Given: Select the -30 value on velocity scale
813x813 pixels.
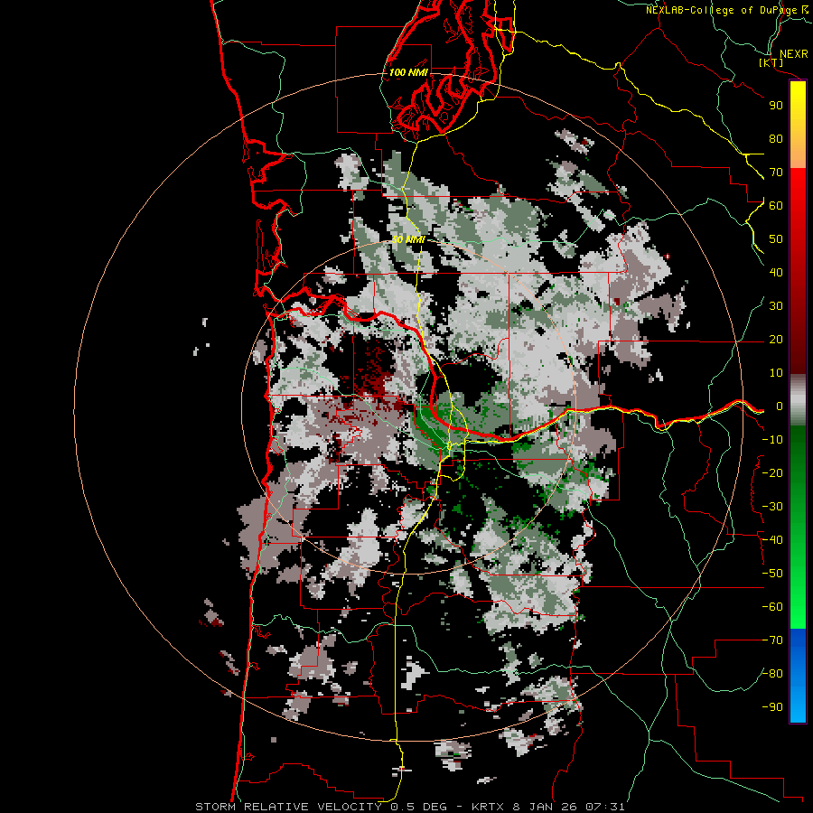Looking at the screenshot, I should (772, 507).
